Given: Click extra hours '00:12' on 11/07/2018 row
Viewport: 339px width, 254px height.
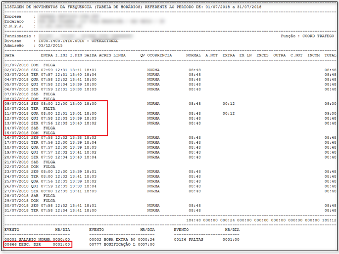Looking at the screenshot, I should tap(229, 114).
